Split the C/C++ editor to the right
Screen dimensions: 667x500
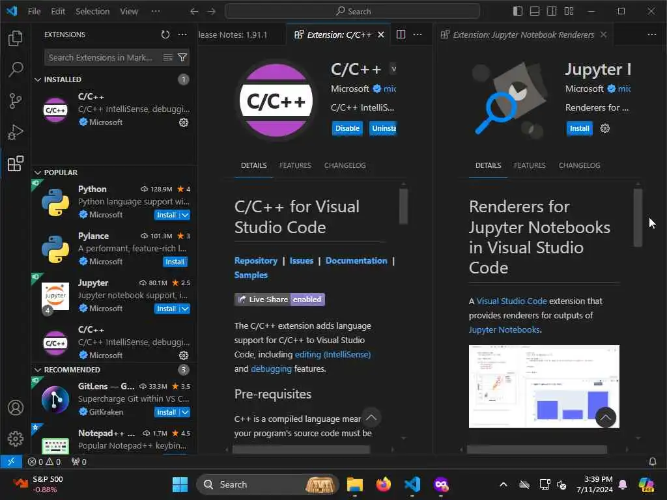(x=401, y=35)
